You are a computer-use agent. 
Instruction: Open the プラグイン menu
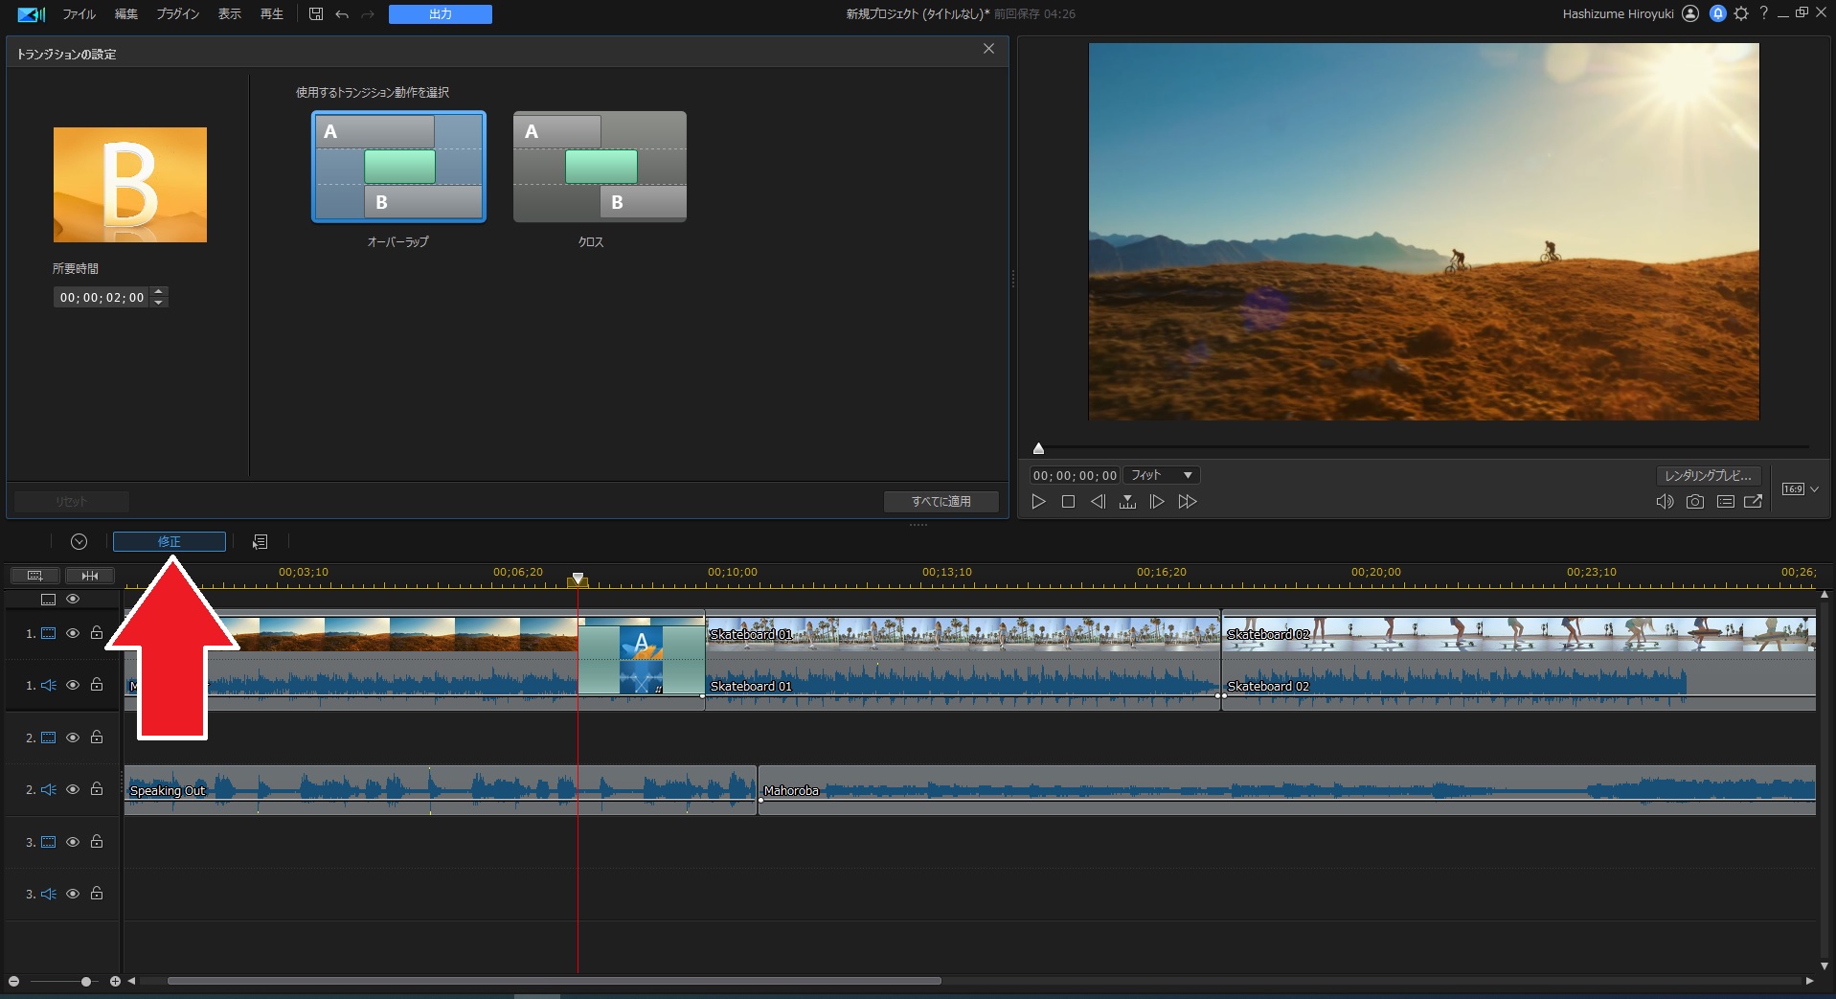pos(177,14)
